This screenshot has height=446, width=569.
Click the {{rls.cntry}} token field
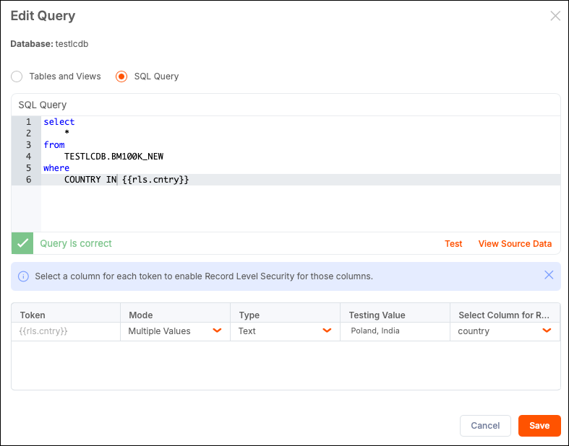[66, 331]
